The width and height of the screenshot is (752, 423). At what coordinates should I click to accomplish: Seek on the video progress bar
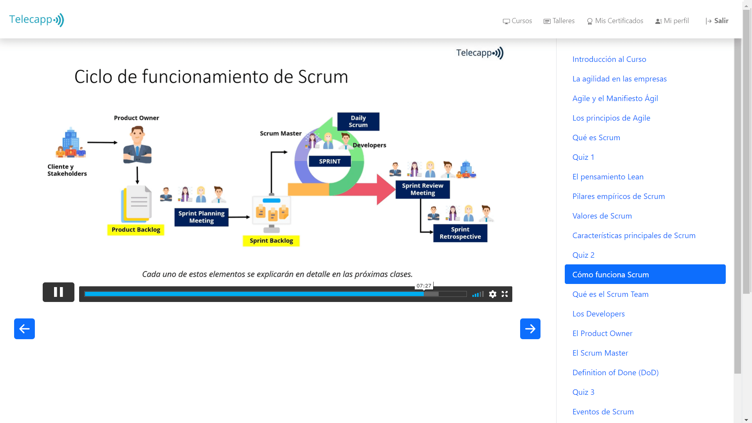275,294
